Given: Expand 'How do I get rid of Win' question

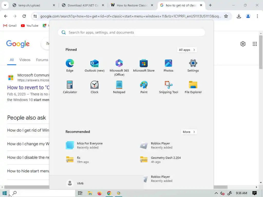Looking at the screenshot, I should (28, 130).
